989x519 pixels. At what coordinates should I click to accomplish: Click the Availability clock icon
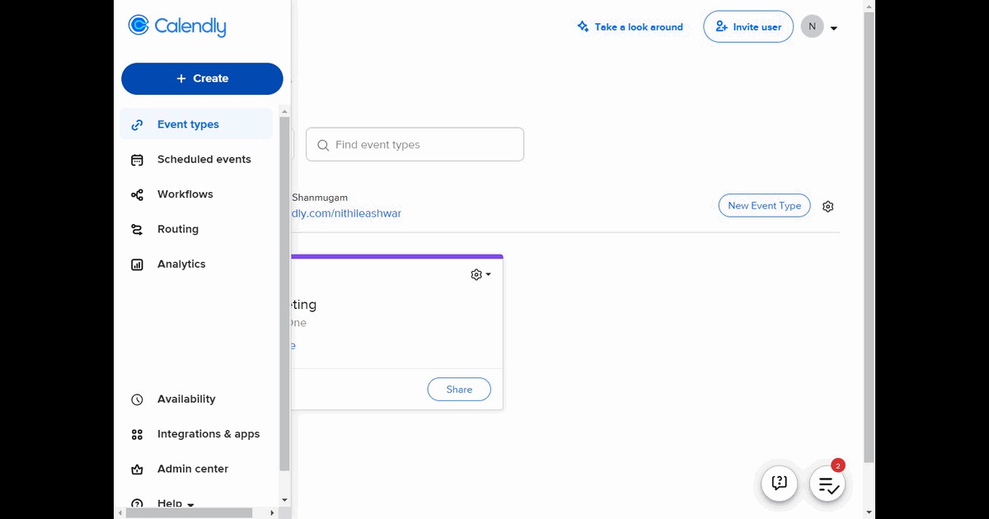(x=138, y=400)
